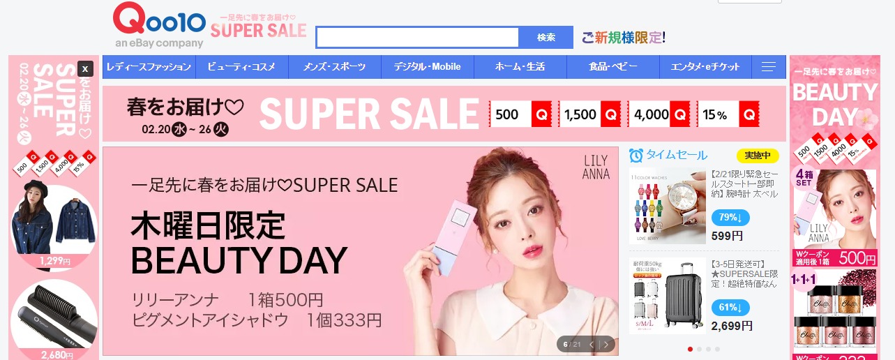Select the last time sale page dot

pos(717,349)
